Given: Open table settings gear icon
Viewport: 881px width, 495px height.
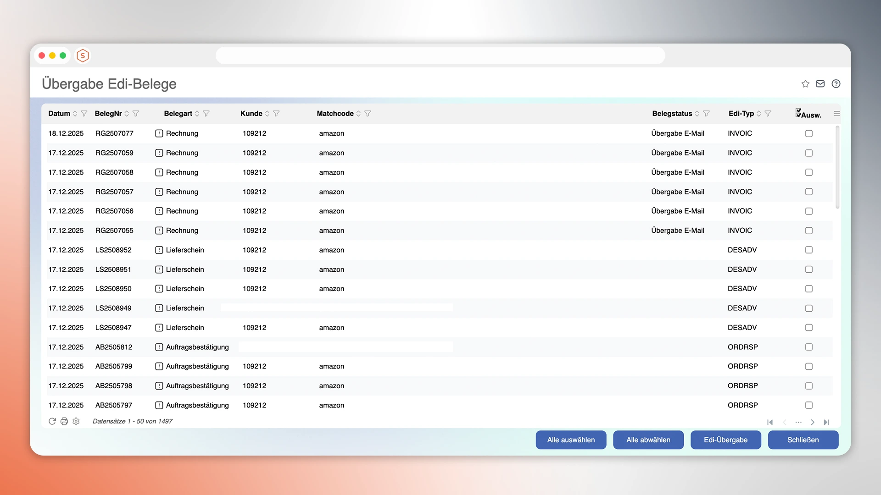Looking at the screenshot, I should pos(76,421).
